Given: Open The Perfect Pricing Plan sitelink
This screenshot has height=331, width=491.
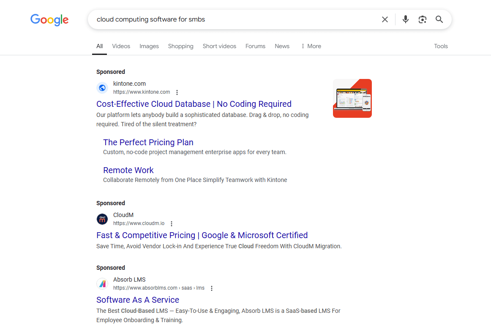Looking at the screenshot, I should click(148, 142).
